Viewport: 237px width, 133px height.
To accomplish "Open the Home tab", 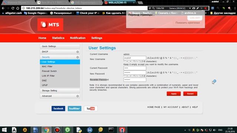I will point(42,38).
